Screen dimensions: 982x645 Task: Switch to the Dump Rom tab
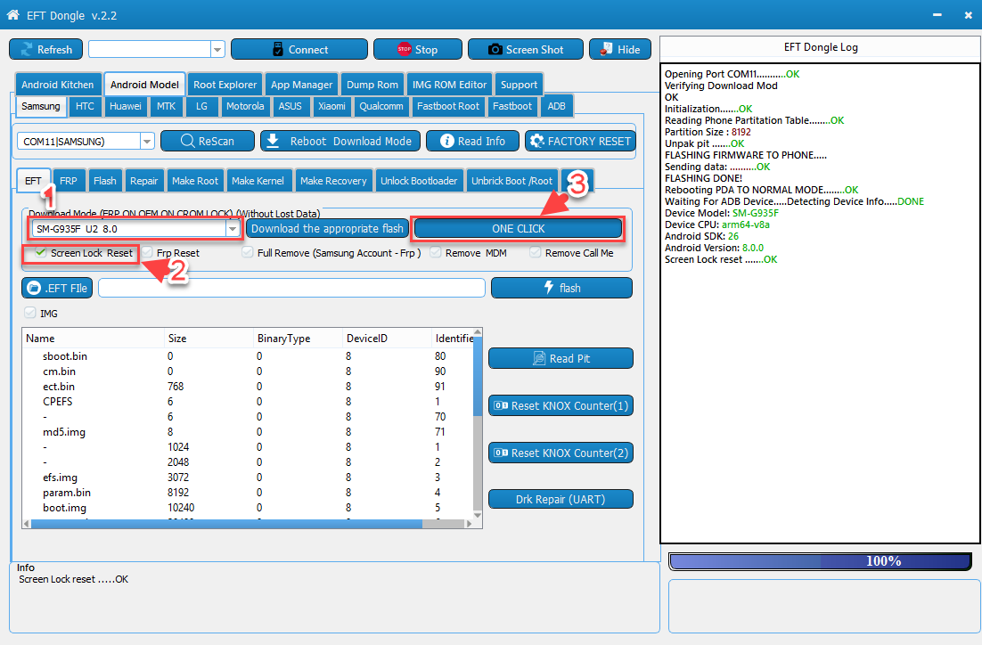(x=372, y=85)
